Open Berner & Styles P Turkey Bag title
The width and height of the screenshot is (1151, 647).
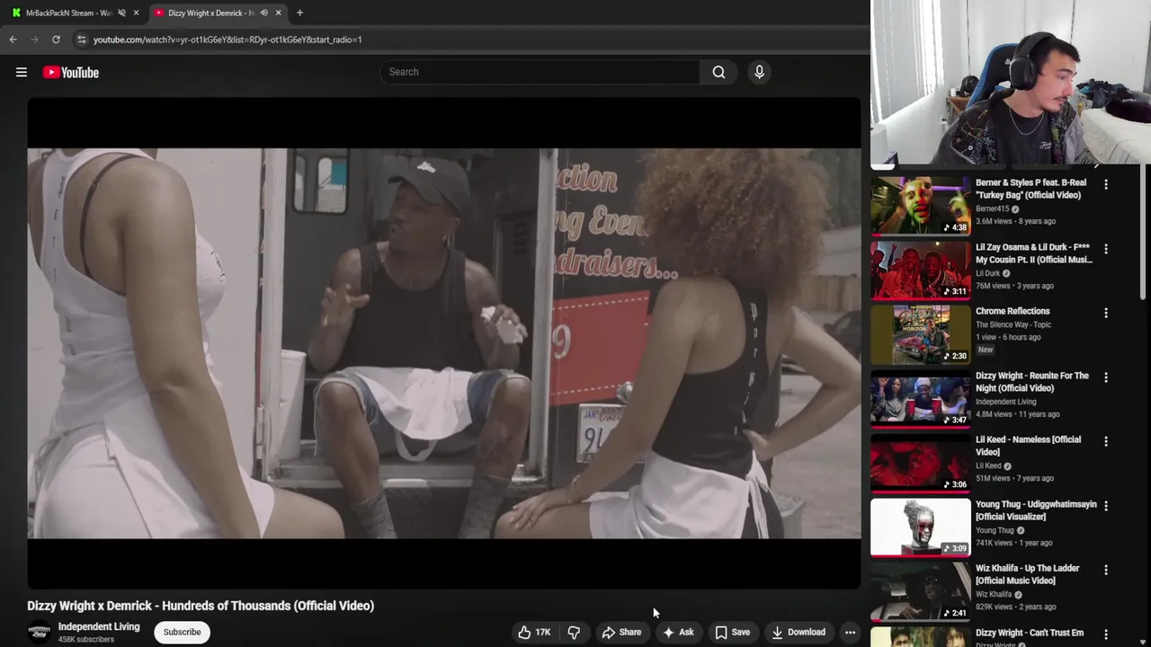[1030, 189]
